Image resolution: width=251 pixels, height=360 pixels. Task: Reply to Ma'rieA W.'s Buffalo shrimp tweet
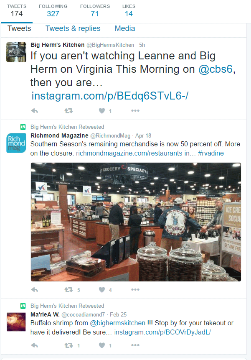[34, 345]
